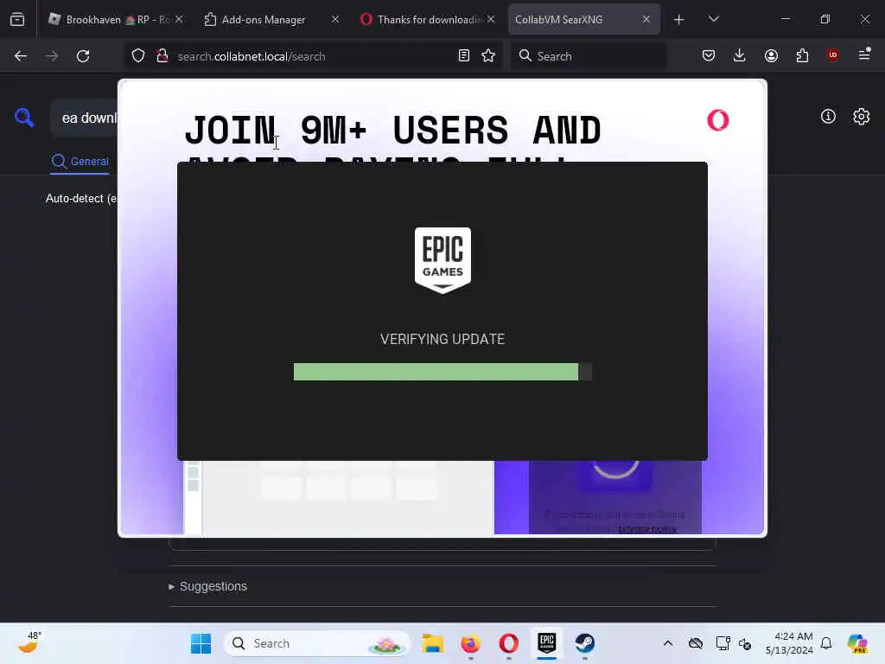
Task: Click the taskbar Search box
Action: point(317,643)
